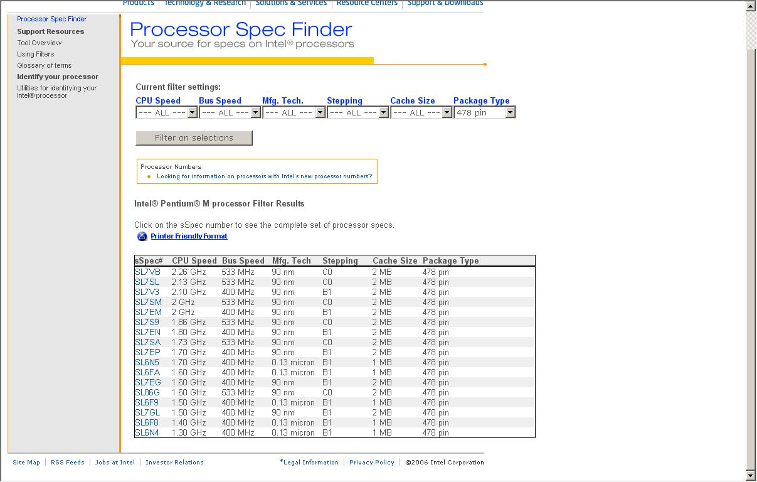Open the Solutions & Services top menu
Viewport: 757px width, 482px height.
click(x=291, y=3)
